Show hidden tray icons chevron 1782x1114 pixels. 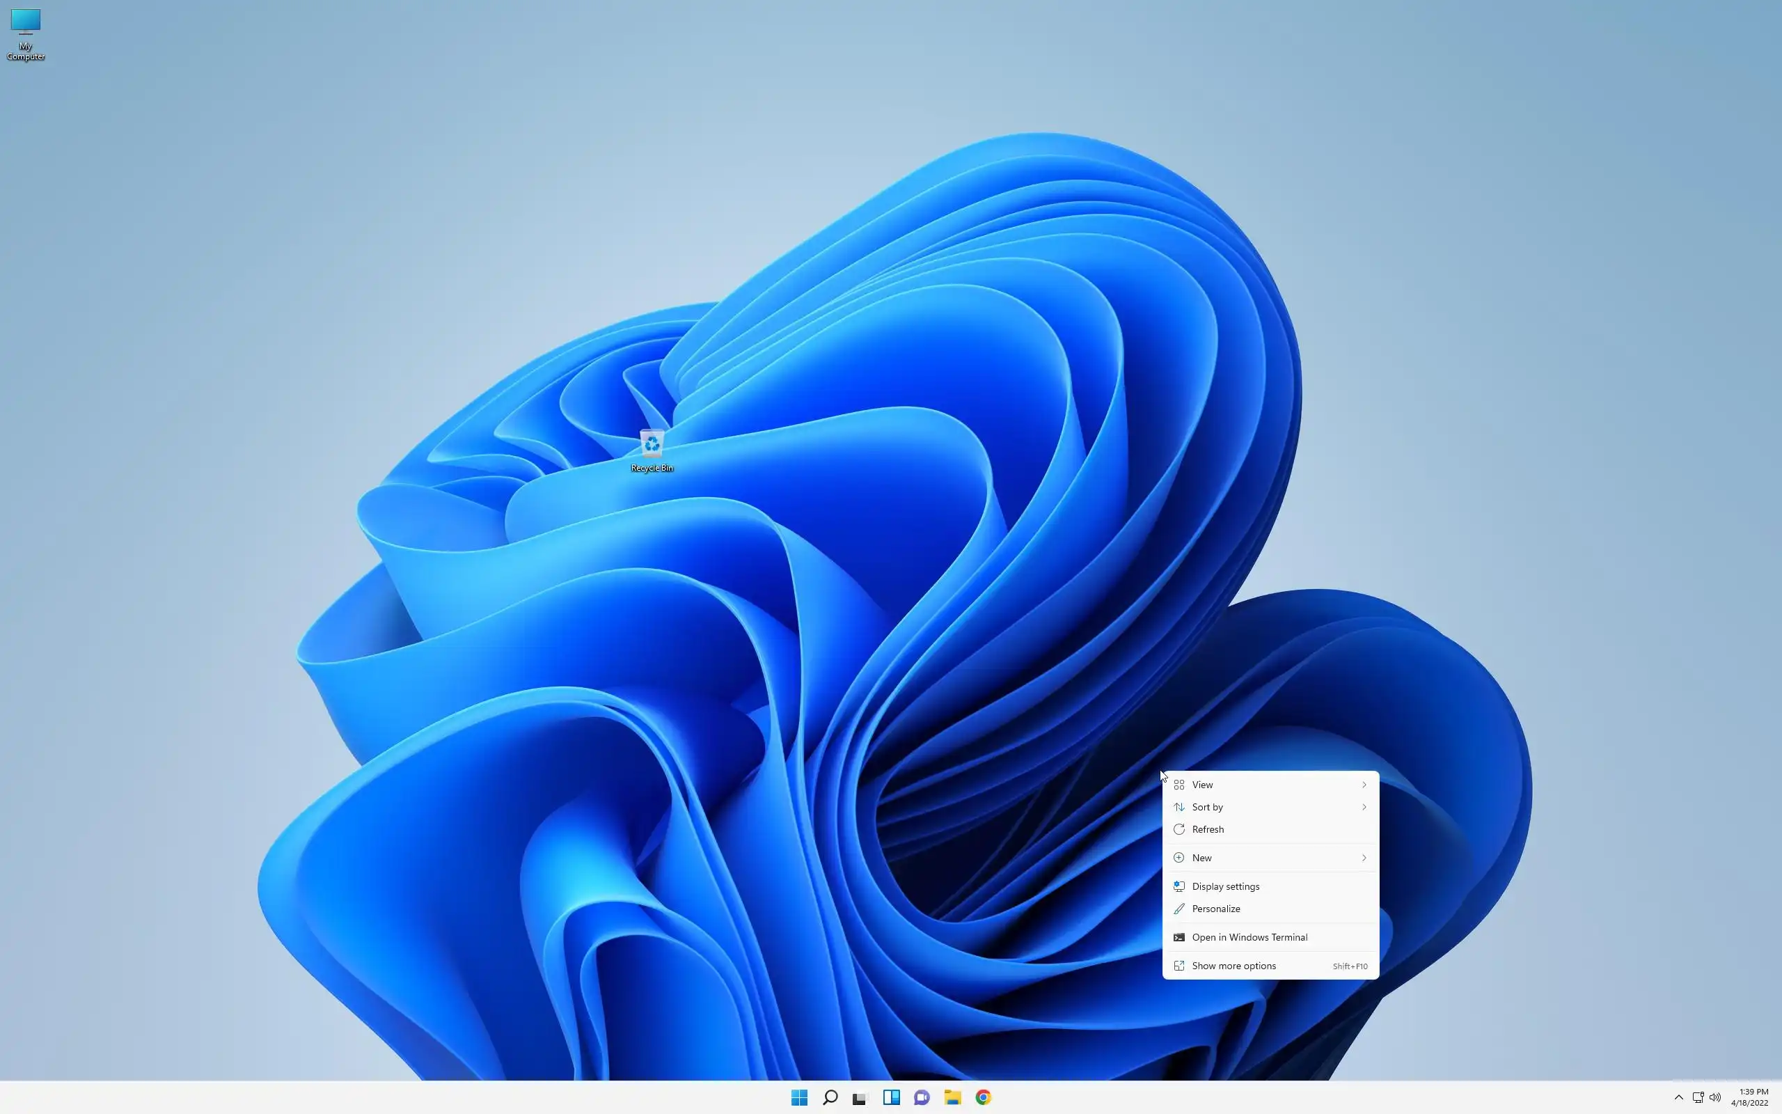[1678, 1097]
